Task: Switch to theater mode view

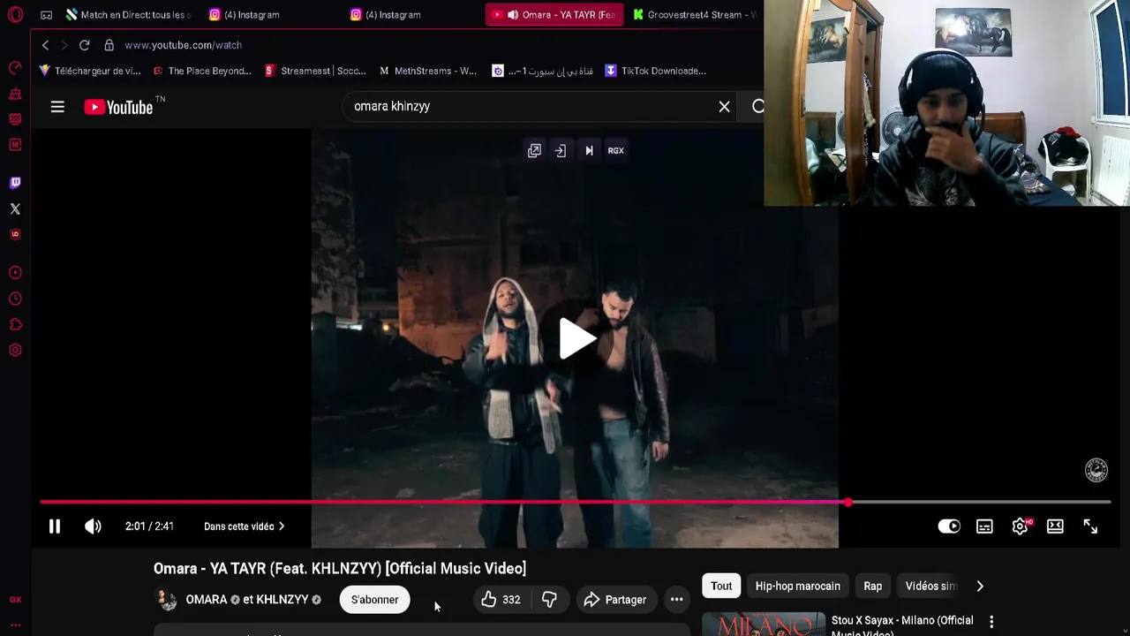Action: coord(1055,526)
